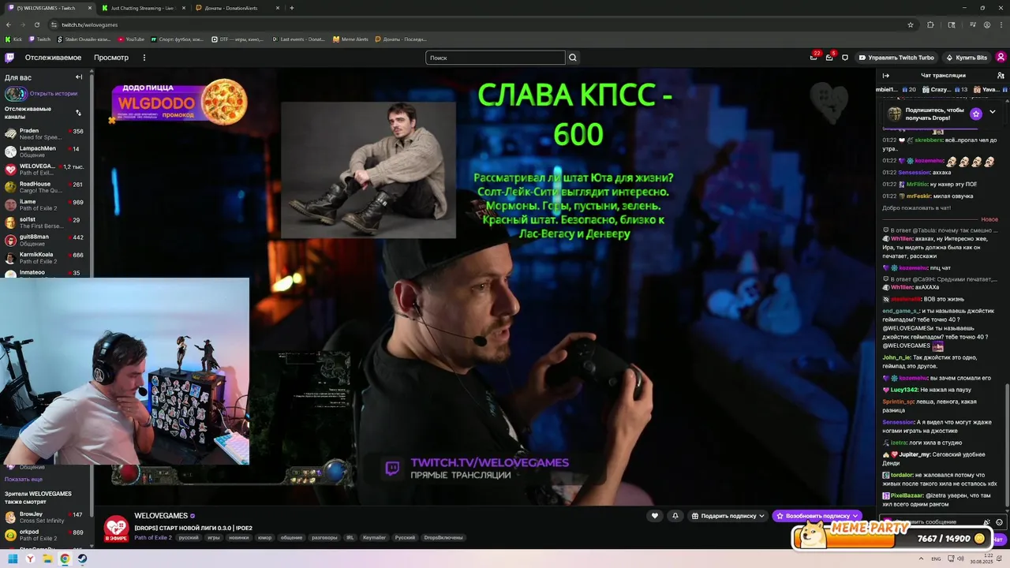Open the RoadHouse channel in sidebar
The height and width of the screenshot is (568, 1010).
coord(44,187)
